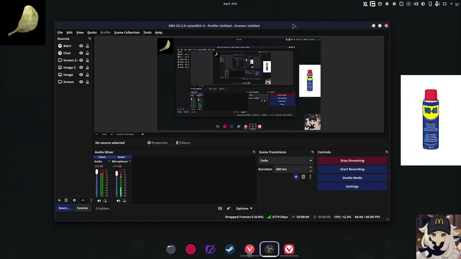
Task: Open source Filters button
Action: [x=183, y=143]
